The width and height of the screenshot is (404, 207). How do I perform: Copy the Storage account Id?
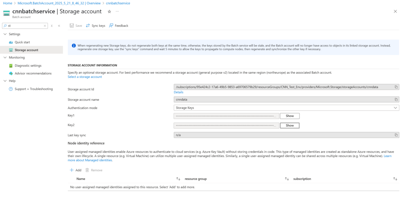396,87
